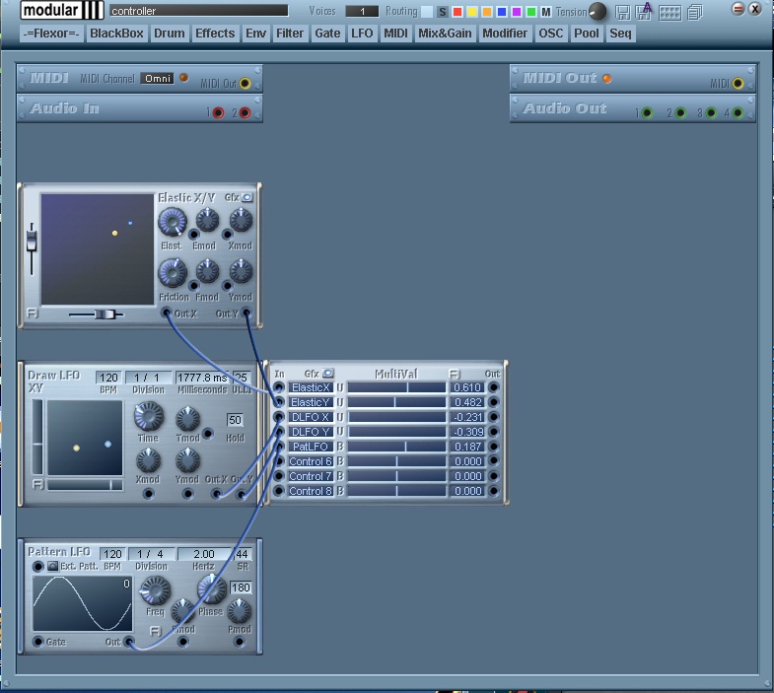Click the Pattern LFO waveform picker icon

click(x=52, y=566)
